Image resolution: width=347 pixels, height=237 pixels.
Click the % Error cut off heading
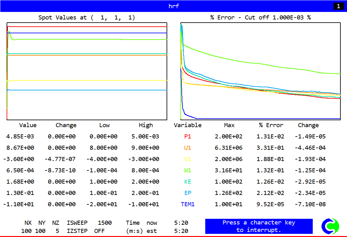[260, 18]
